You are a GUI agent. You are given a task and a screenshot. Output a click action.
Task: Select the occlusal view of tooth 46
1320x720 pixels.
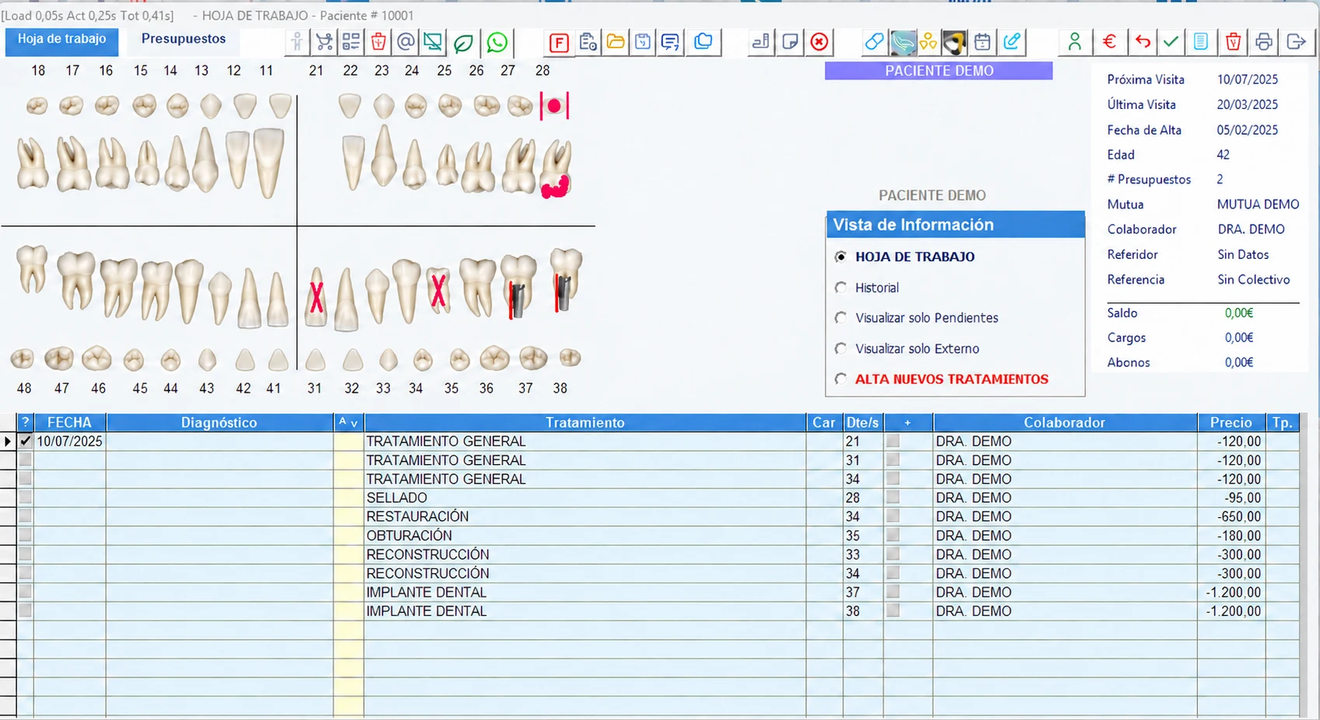tap(96, 358)
